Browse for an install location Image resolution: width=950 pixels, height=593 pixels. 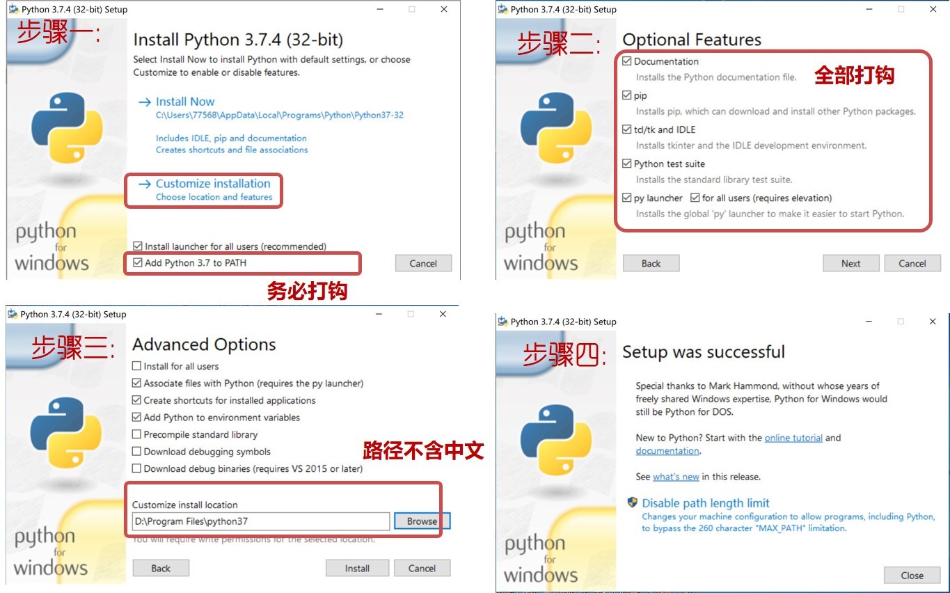point(422,521)
